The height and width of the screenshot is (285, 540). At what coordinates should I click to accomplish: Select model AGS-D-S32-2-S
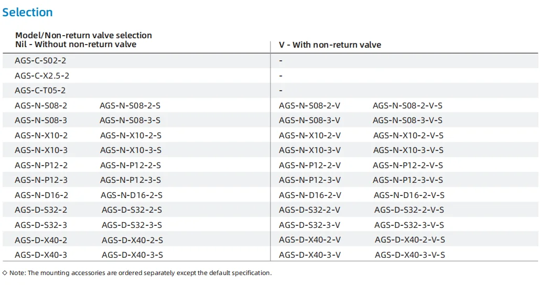click(132, 210)
